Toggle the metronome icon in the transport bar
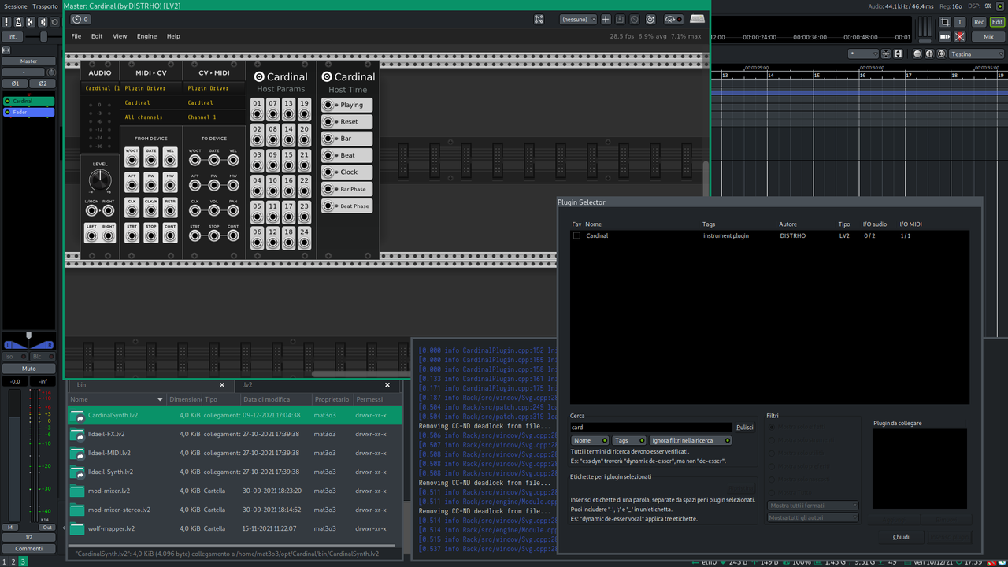Image resolution: width=1008 pixels, height=567 pixels. (18, 22)
